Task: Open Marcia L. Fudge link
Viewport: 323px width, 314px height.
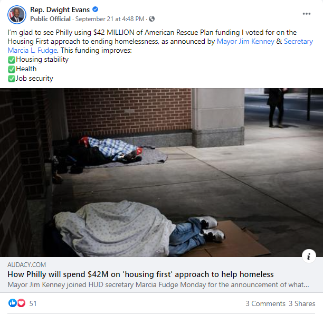Action: coord(32,51)
